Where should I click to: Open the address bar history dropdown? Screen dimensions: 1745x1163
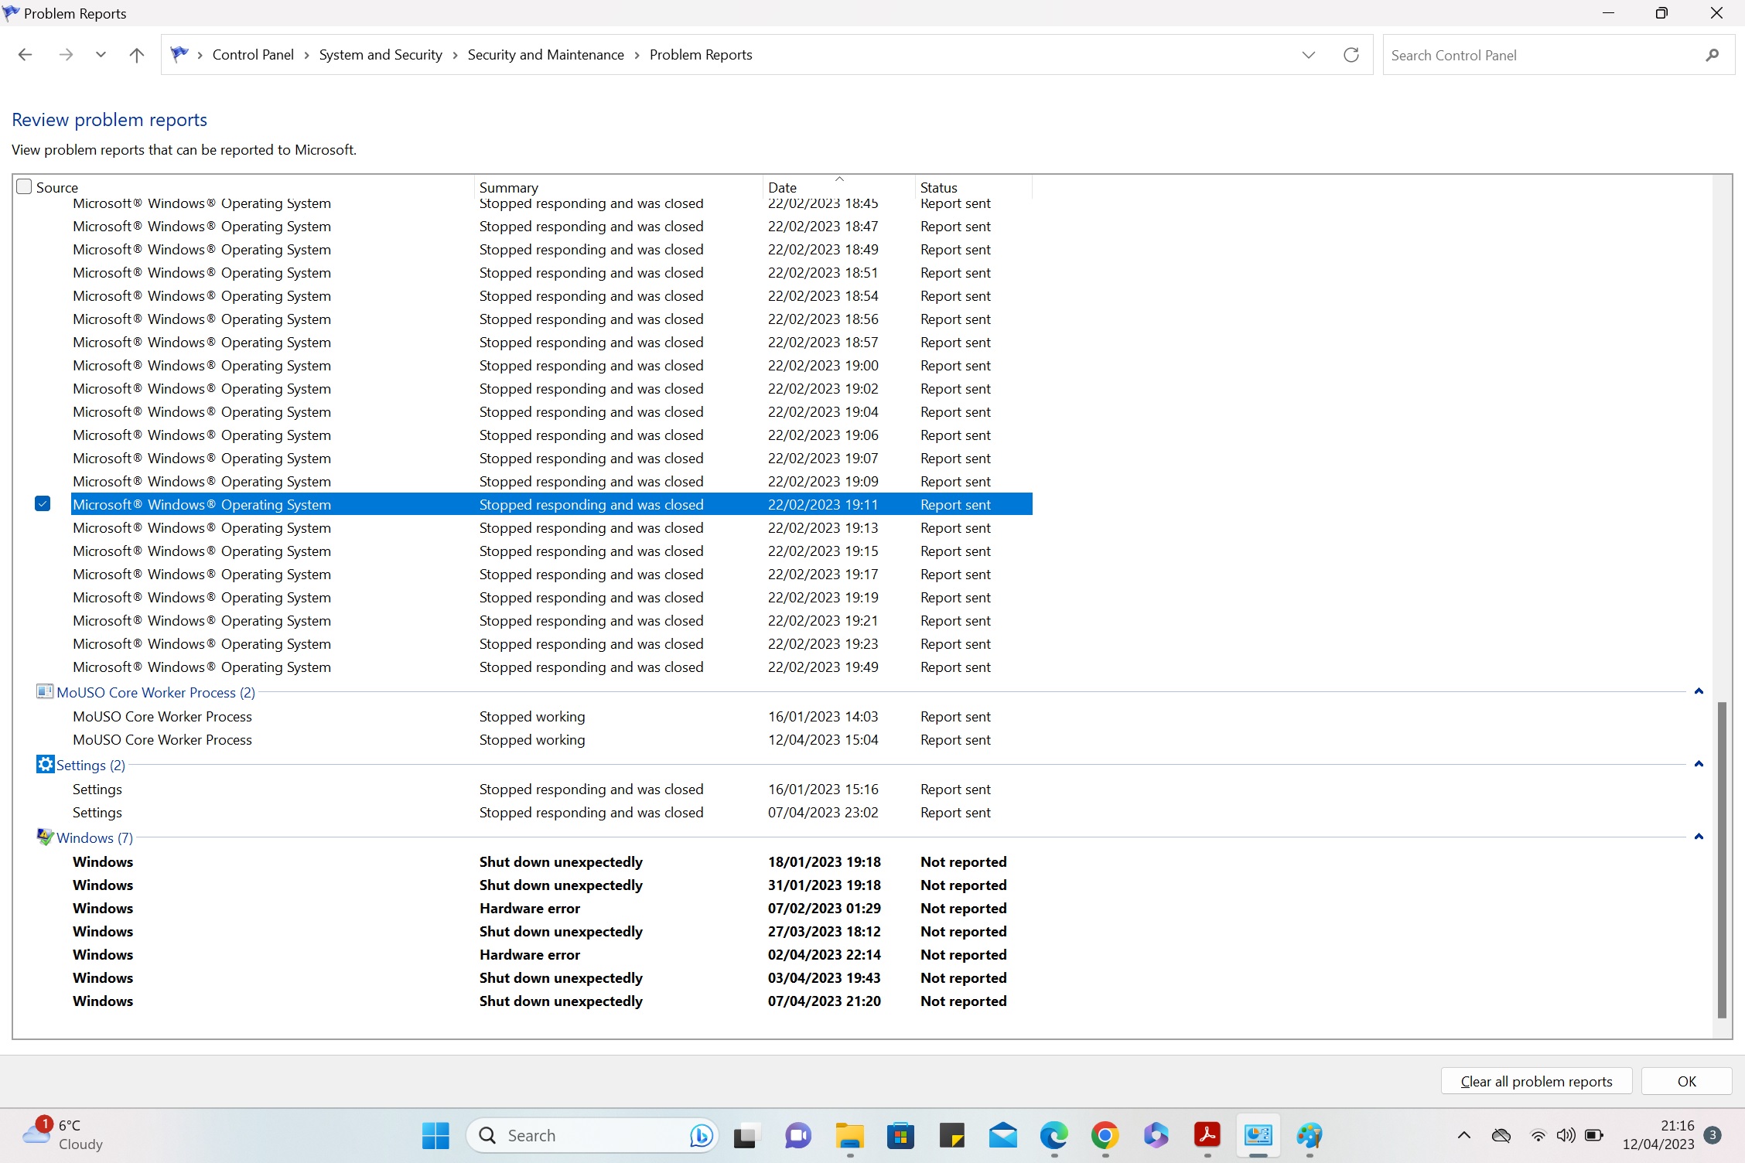(x=1309, y=55)
